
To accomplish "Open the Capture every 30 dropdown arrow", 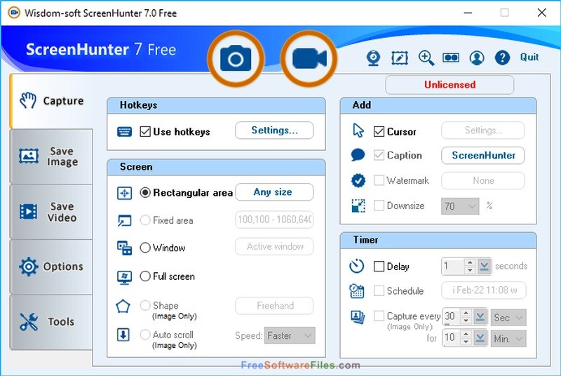I will click(480, 317).
